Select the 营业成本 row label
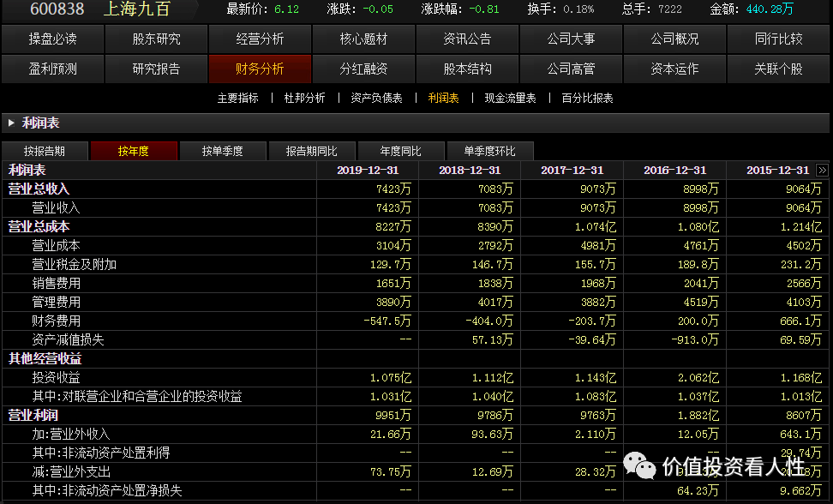This screenshot has height=504, width=833. pos(56,246)
